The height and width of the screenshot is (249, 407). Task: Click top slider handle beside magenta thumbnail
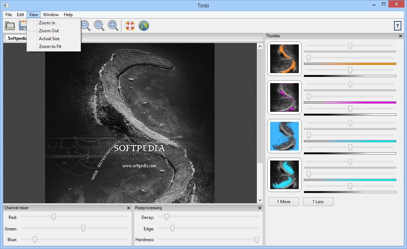350,85
